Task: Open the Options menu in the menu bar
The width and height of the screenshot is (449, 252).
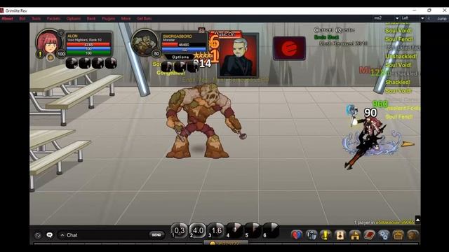Action: click(x=74, y=19)
